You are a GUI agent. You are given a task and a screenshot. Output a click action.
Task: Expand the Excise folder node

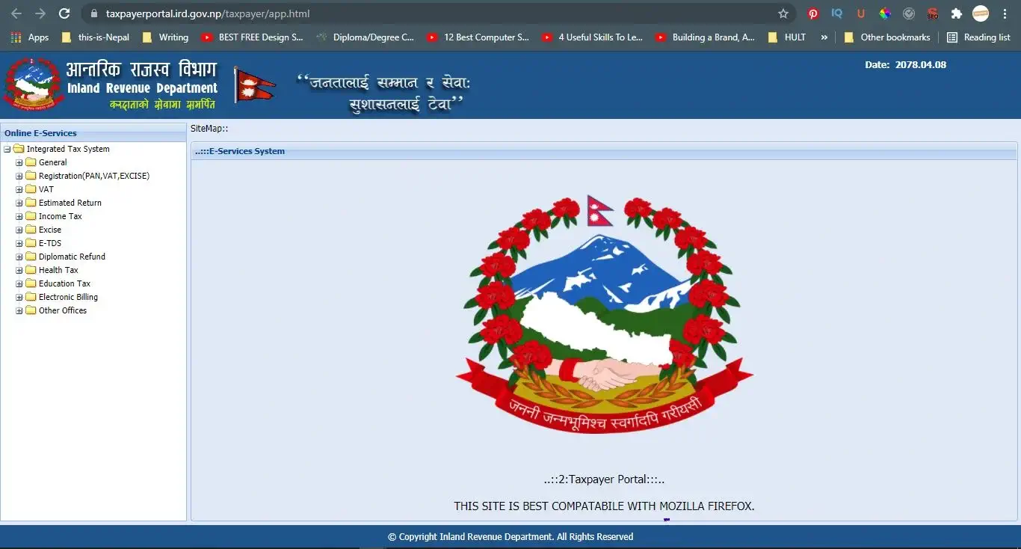pos(19,230)
